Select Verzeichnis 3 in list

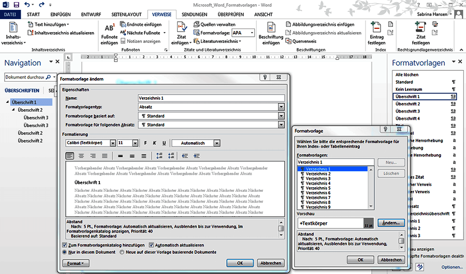(x=318, y=178)
